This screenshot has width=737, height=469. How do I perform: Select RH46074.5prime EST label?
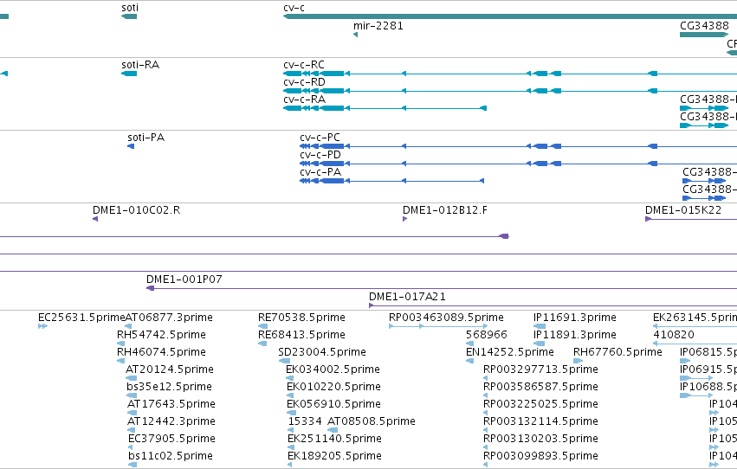161,351
